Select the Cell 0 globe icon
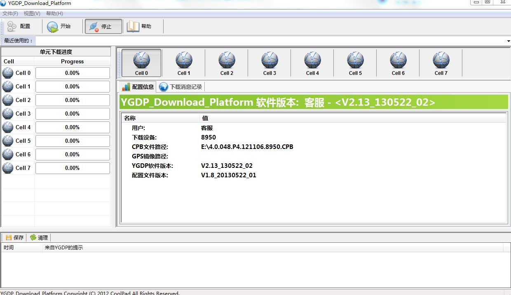Image resolution: width=511 pixels, height=295 pixels. pos(141,60)
